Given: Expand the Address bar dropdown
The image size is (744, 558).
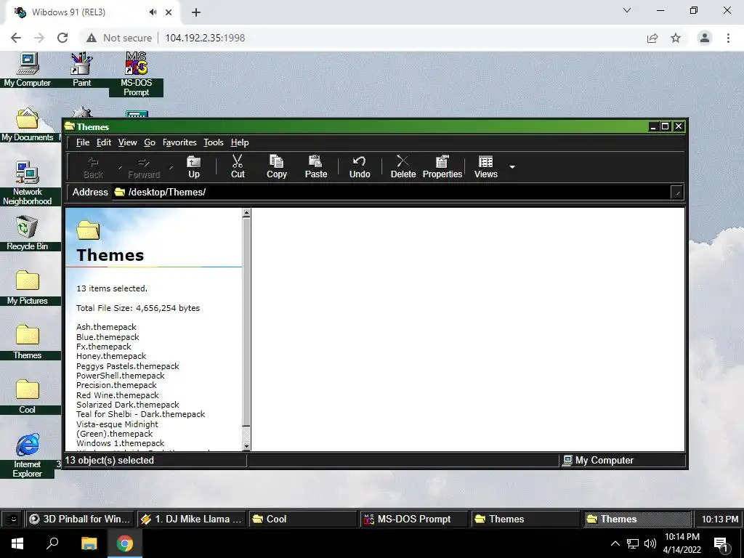Looking at the screenshot, I should [677, 192].
